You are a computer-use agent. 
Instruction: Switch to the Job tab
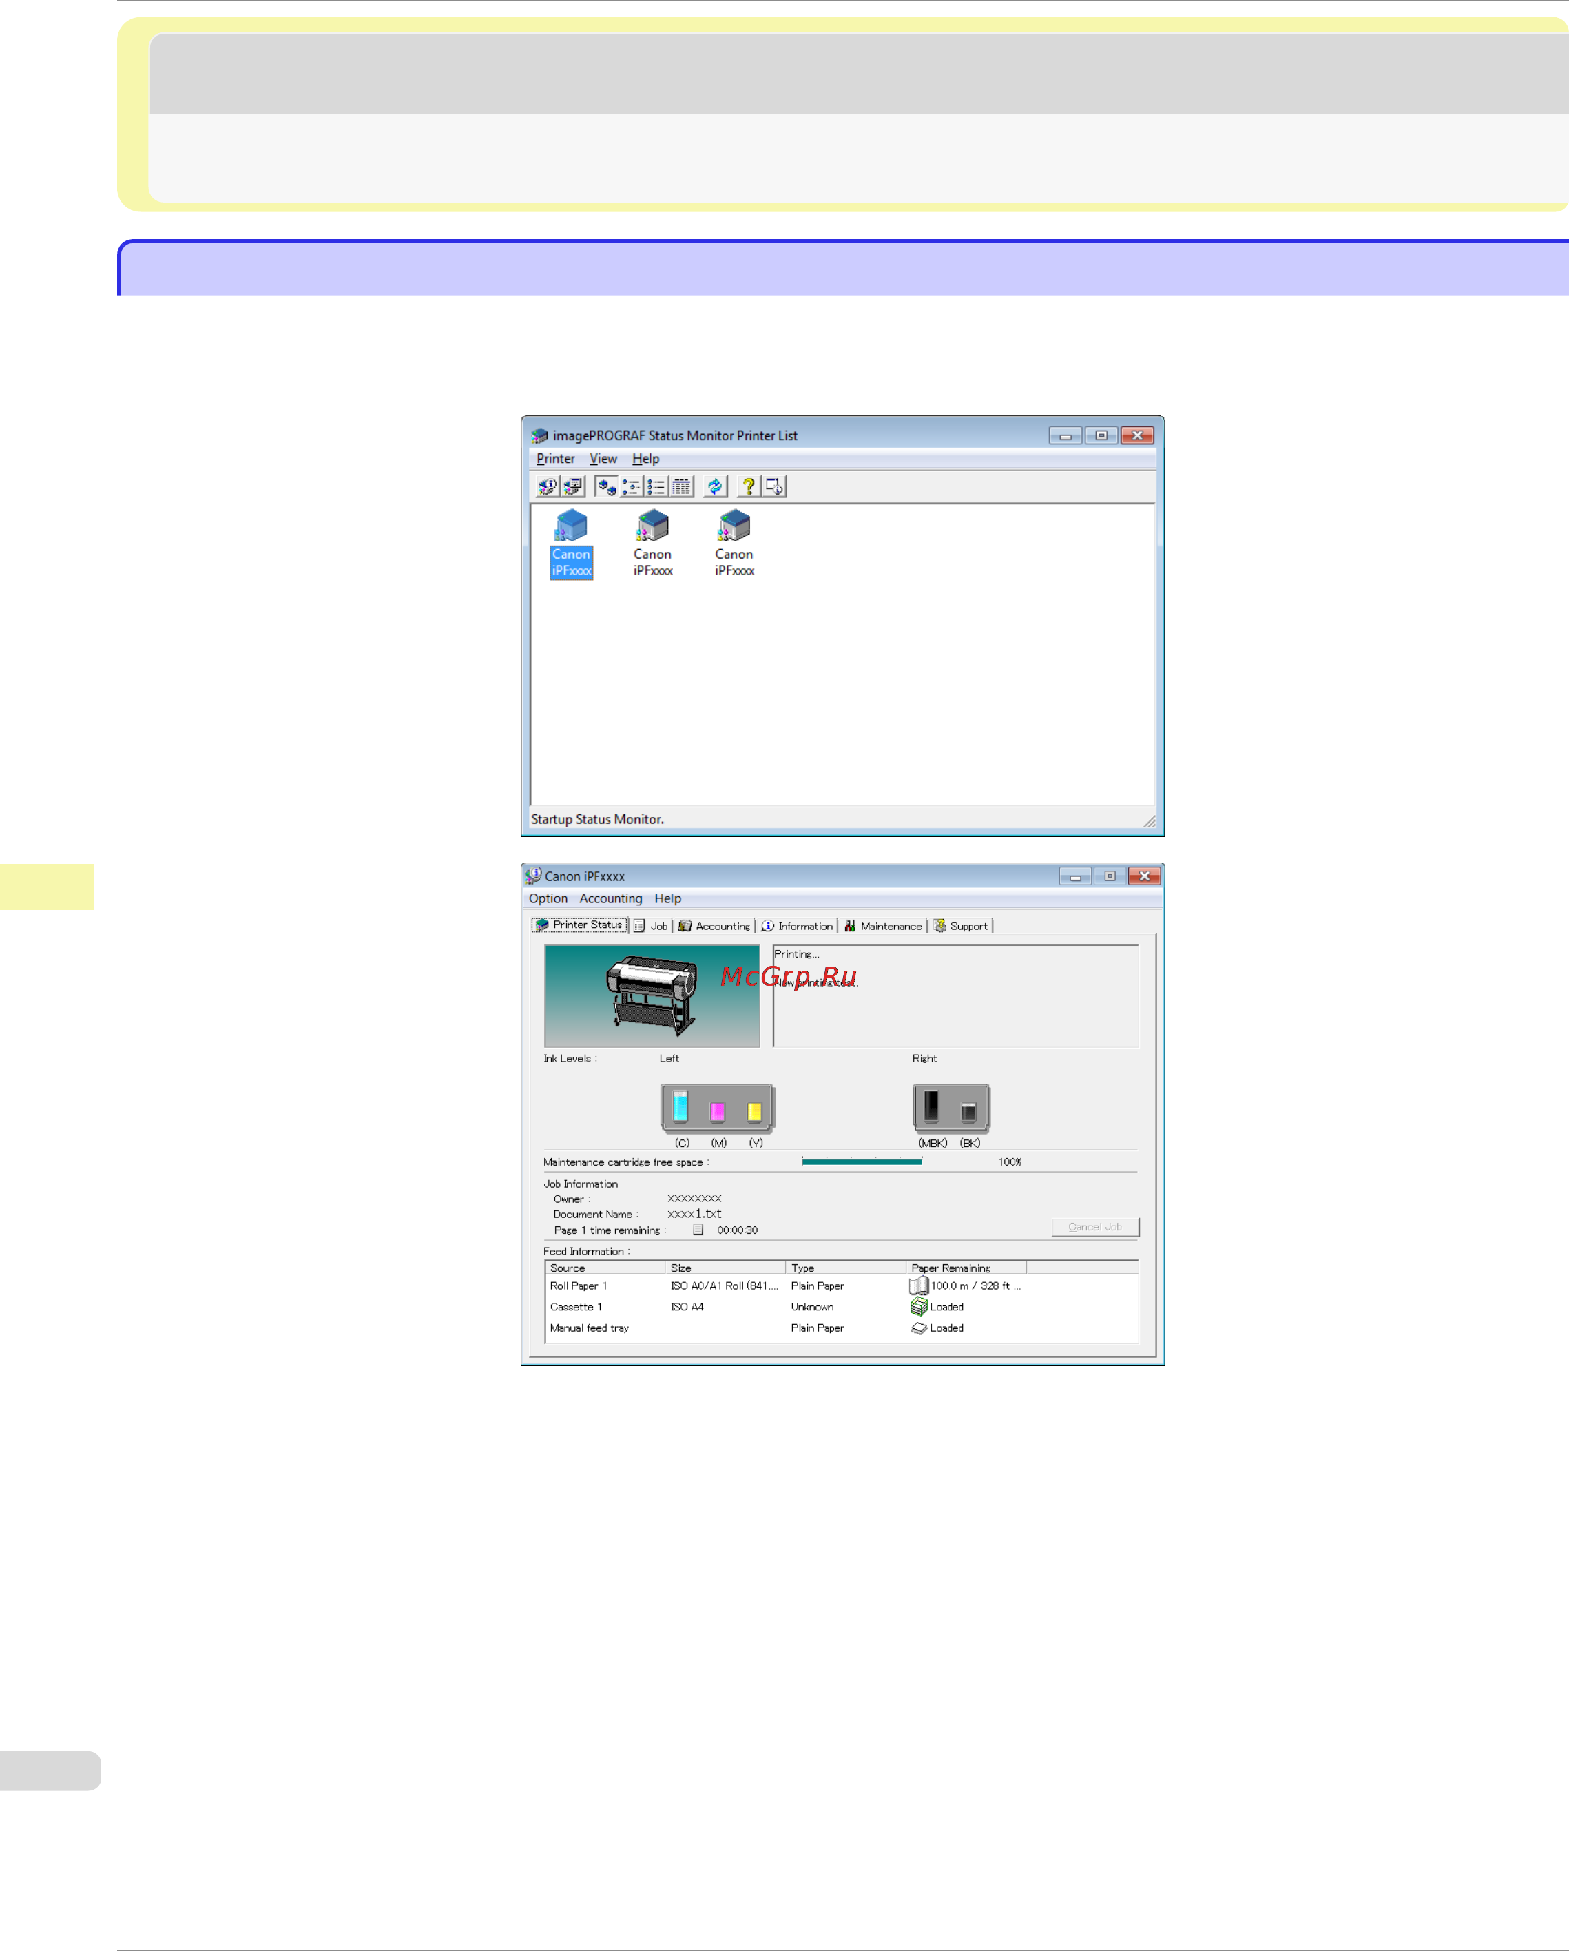click(x=651, y=926)
